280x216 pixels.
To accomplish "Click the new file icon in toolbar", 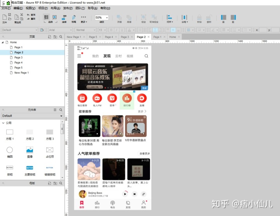I will 4,17.
